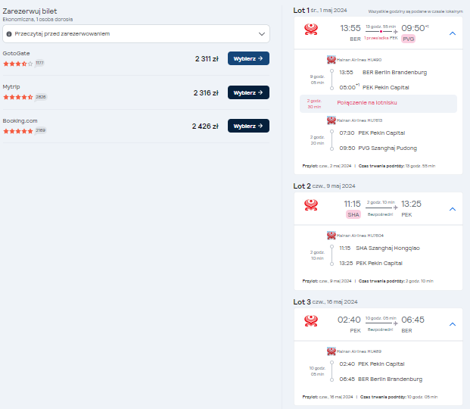The image size is (470, 409).
Task: Click the plane icon in Lot 1 header
Action: pos(396,32)
